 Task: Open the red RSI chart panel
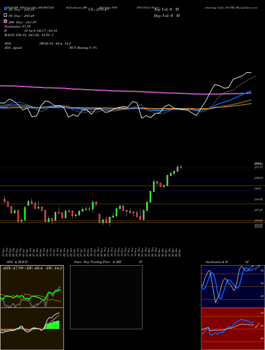[x=233, y=329]
